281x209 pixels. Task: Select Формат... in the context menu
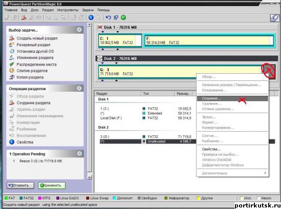(232, 122)
